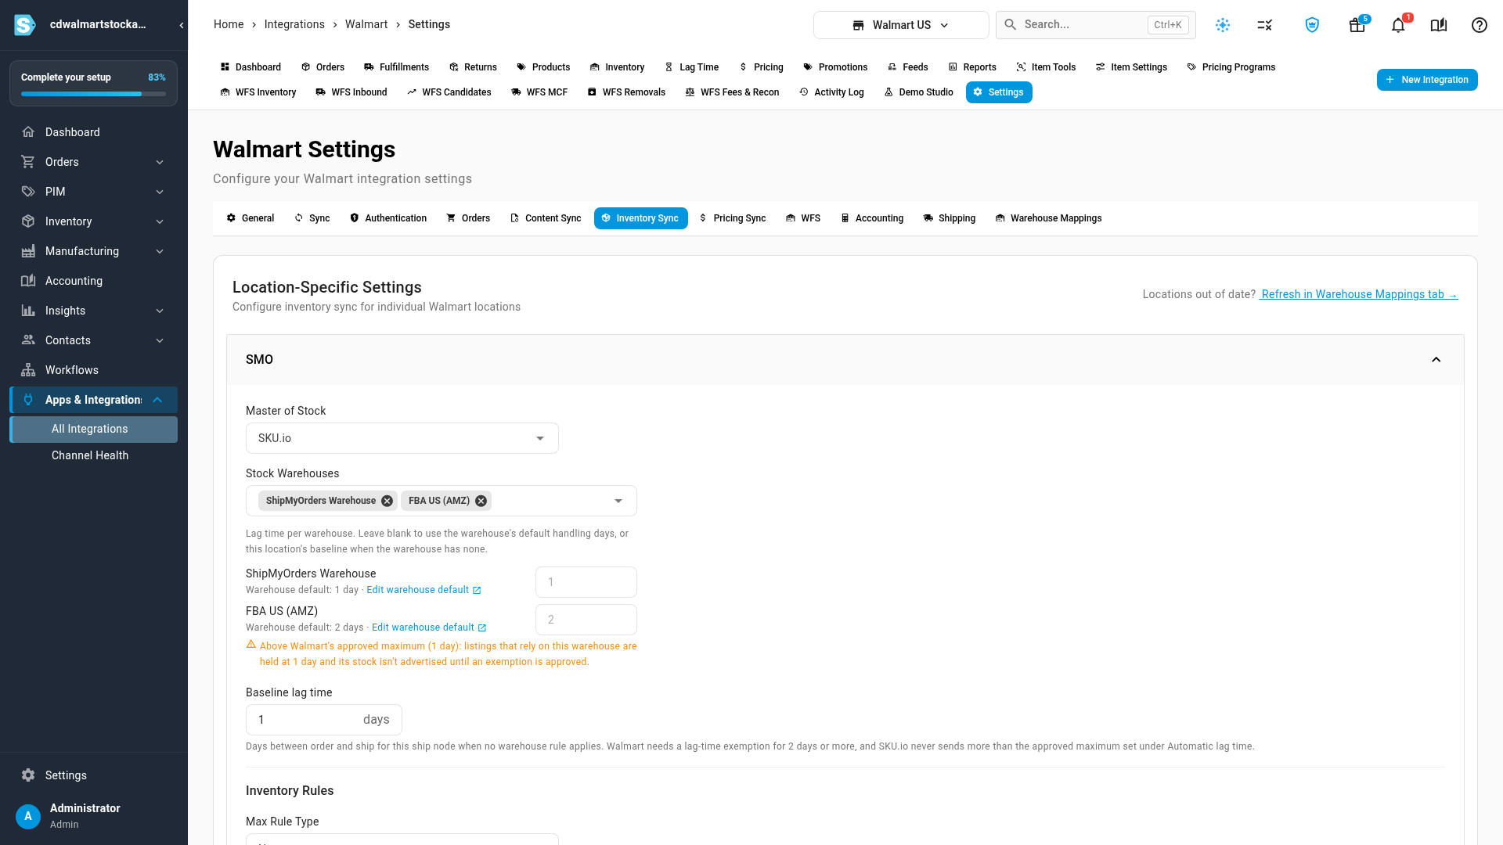Click the AI assistant sparkle icon

pos(1223,25)
